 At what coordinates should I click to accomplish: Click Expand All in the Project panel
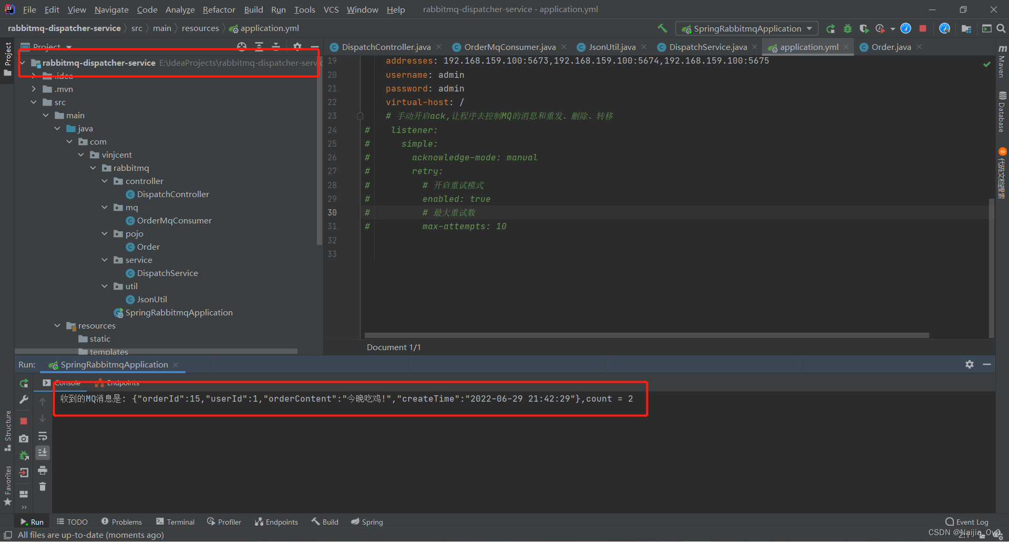[259, 47]
